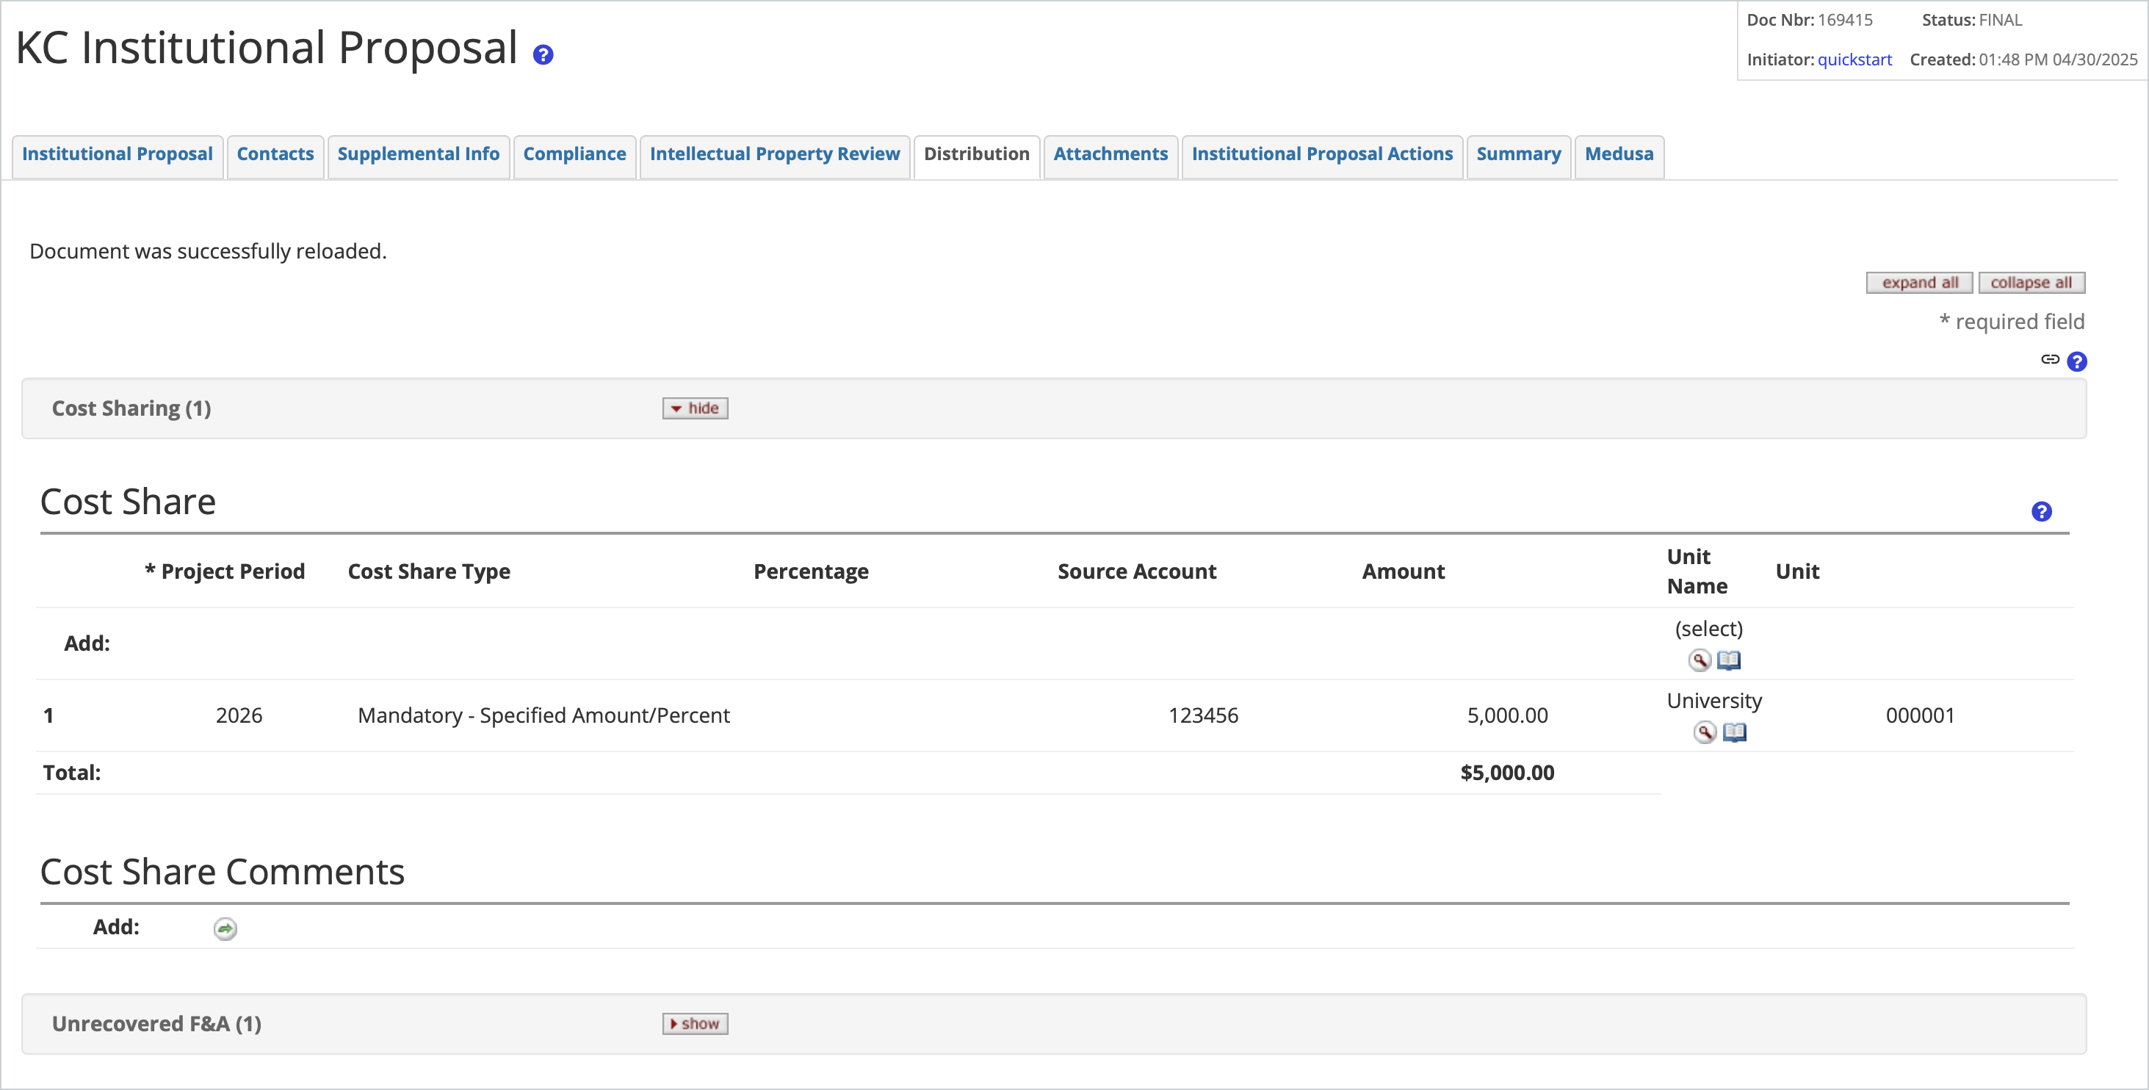Select the source account 123456 cell
The height and width of the screenshot is (1090, 2149).
[1204, 715]
